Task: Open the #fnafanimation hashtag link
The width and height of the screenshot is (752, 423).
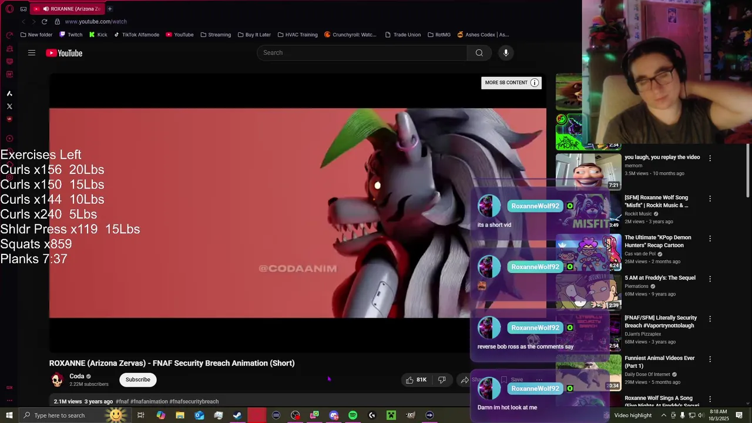Action: [x=149, y=401]
